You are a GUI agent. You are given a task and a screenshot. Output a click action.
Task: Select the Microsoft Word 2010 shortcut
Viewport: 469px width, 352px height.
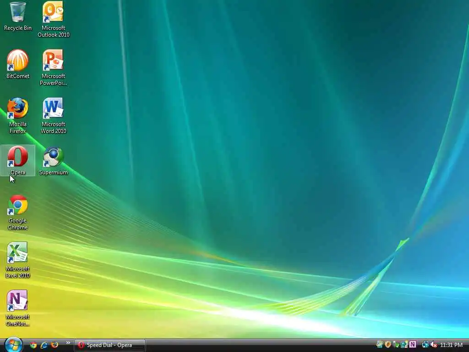point(53,116)
